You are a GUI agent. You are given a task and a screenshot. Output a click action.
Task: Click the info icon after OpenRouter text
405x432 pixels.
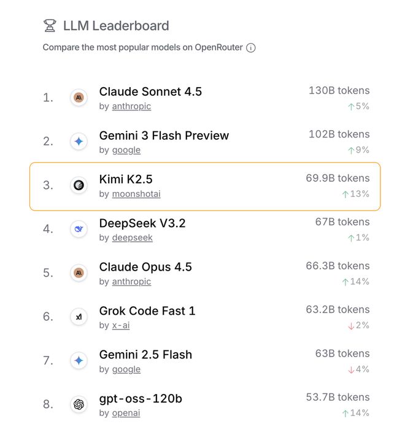pyautogui.click(x=251, y=48)
